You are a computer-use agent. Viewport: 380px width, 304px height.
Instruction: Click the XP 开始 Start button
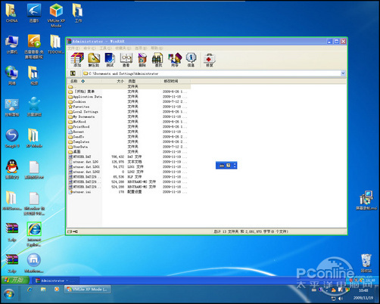15,280
